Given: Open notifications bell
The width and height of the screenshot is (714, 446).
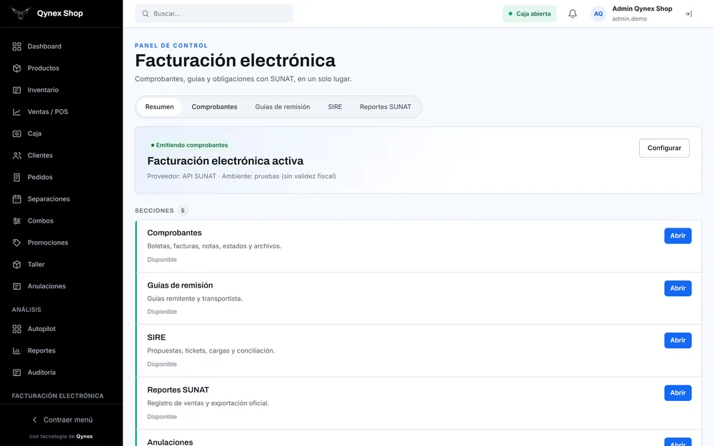Looking at the screenshot, I should [x=573, y=14].
